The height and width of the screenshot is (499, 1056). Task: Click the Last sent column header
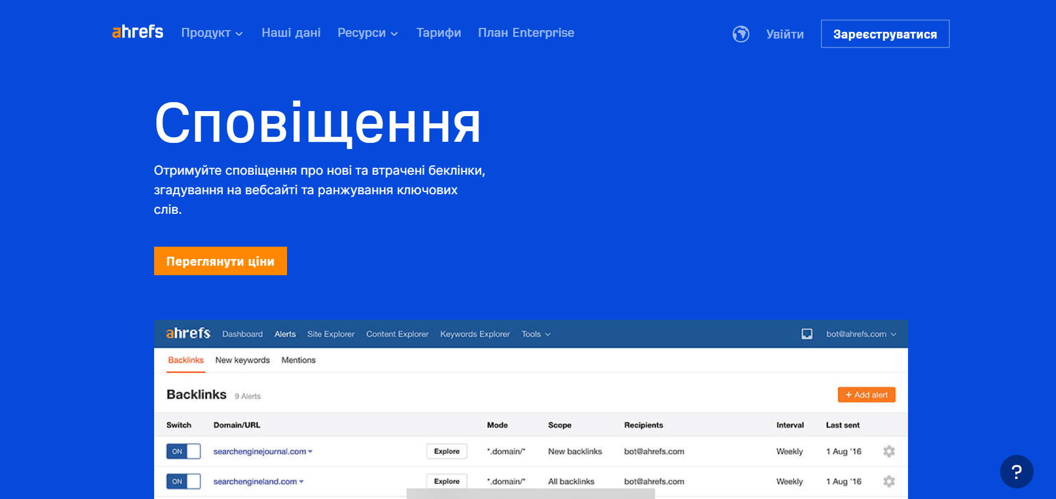tap(843, 425)
